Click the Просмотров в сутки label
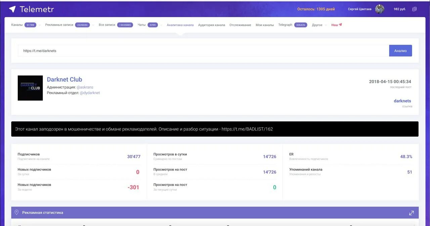 tap(170, 154)
